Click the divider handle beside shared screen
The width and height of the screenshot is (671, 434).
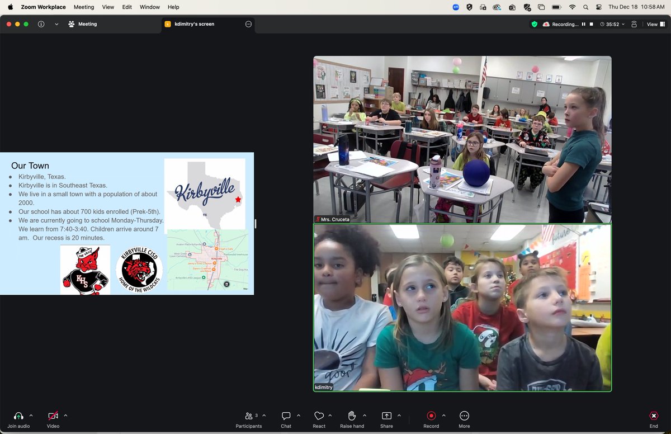point(255,224)
